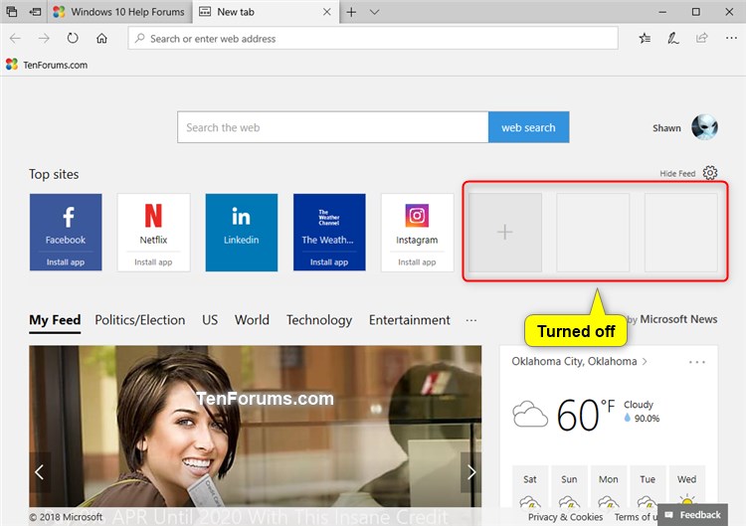Show tab previews chevron
This screenshot has height=526, width=746.
tap(374, 12)
